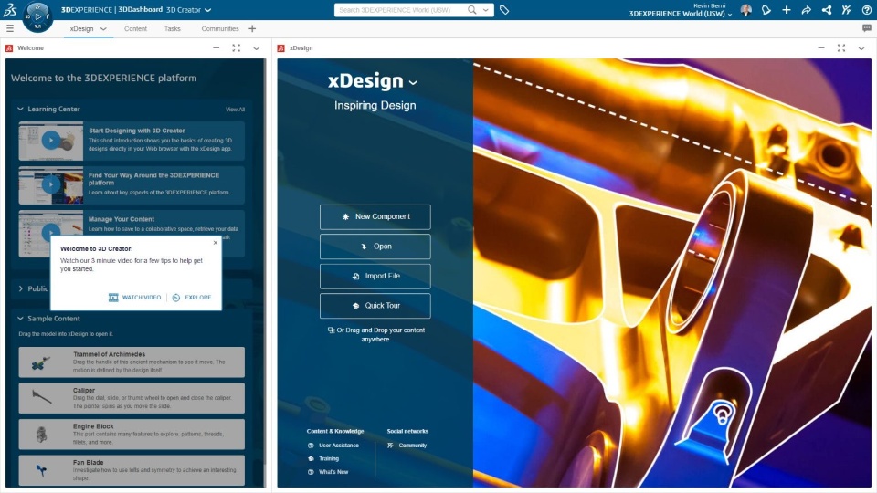The width and height of the screenshot is (877, 493).
Task: Open the 3DS compass logo
Action: [38, 16]
